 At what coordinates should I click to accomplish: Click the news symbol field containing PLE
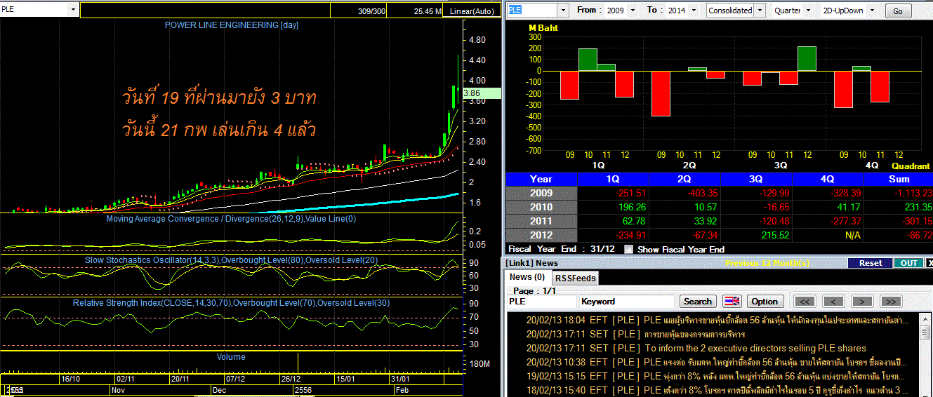[x=541, y=301]
